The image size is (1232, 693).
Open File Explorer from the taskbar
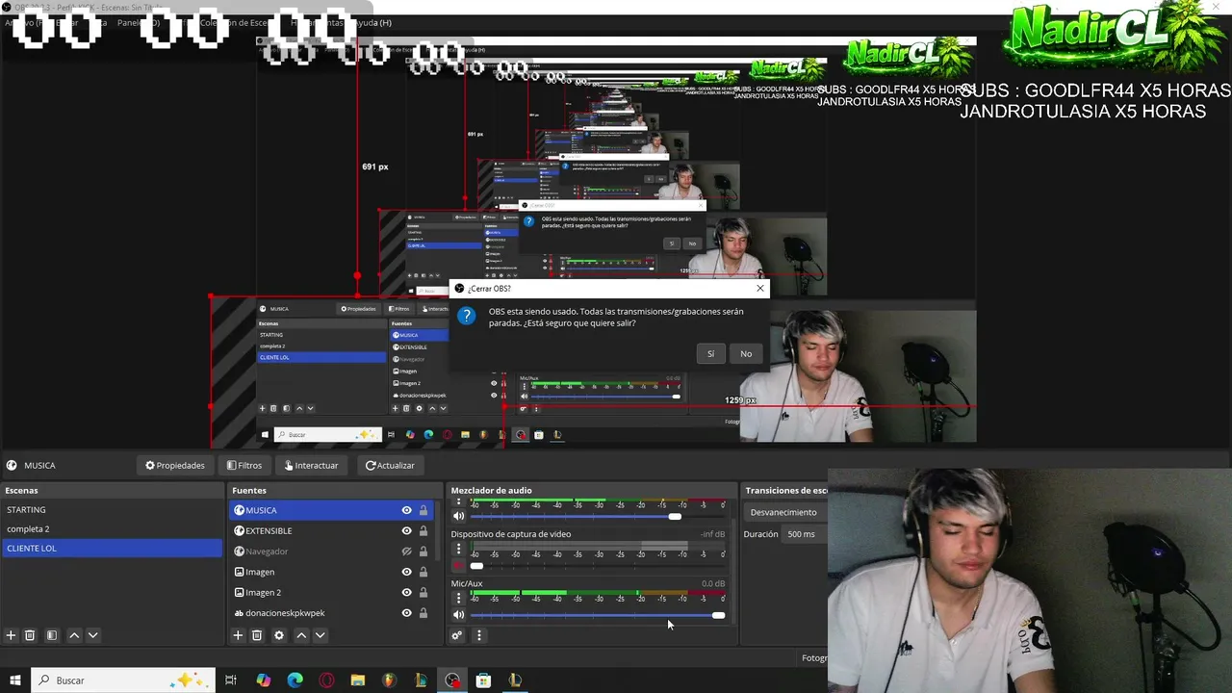tap(358, 680)
